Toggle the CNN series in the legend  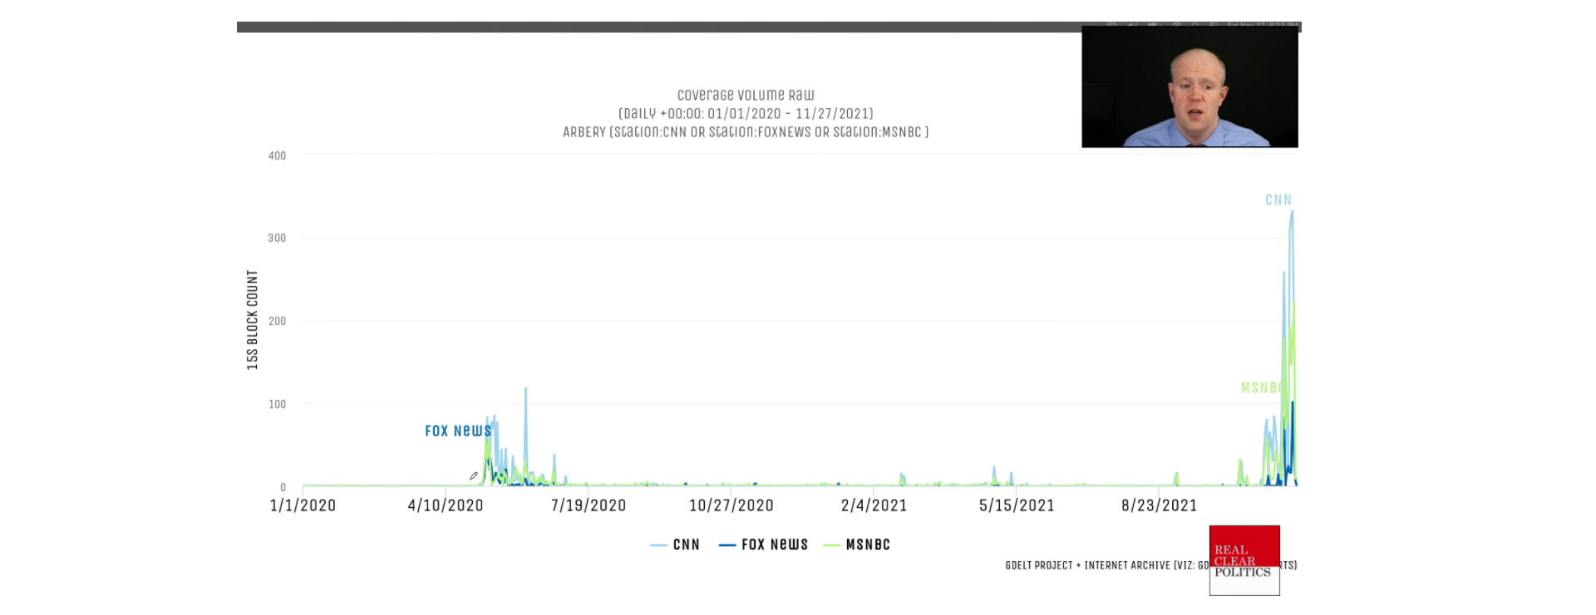click(x=675, y=545)
